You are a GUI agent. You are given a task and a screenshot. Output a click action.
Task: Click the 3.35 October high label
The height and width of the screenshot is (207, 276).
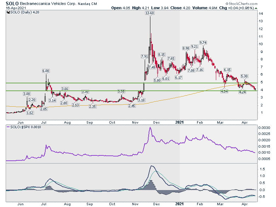click(x=121, y=91)
